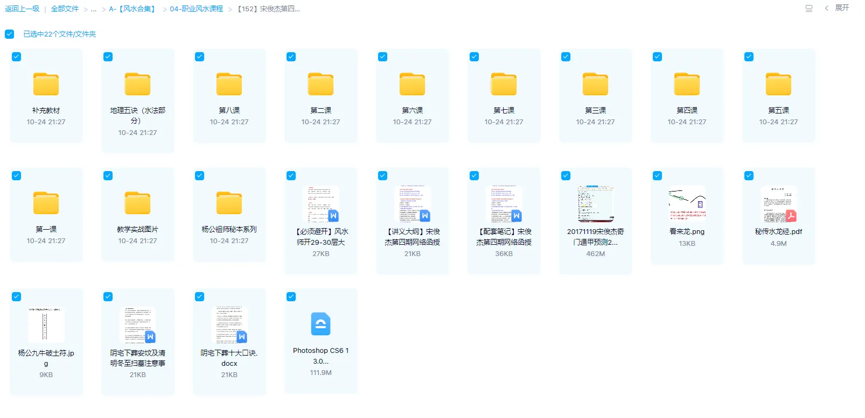Click the 111.9M size under Photoshop CS6
865x418 pixels.
point(320,372)
